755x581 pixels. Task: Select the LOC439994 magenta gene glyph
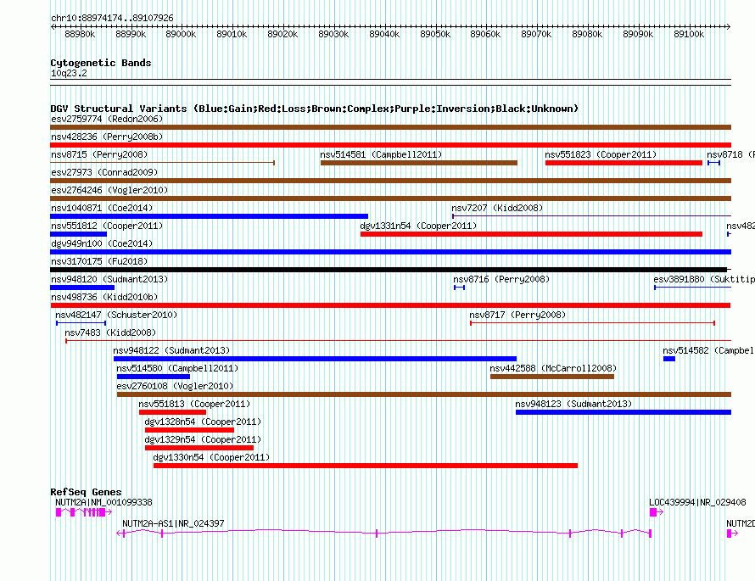[x=657, y=512]
